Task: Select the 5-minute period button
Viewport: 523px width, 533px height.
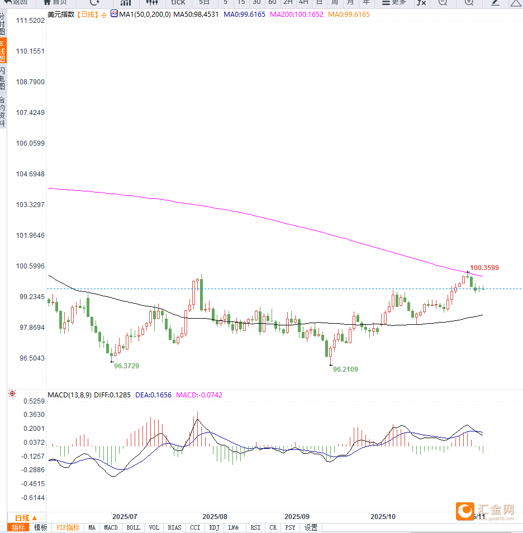Action: 225,2
